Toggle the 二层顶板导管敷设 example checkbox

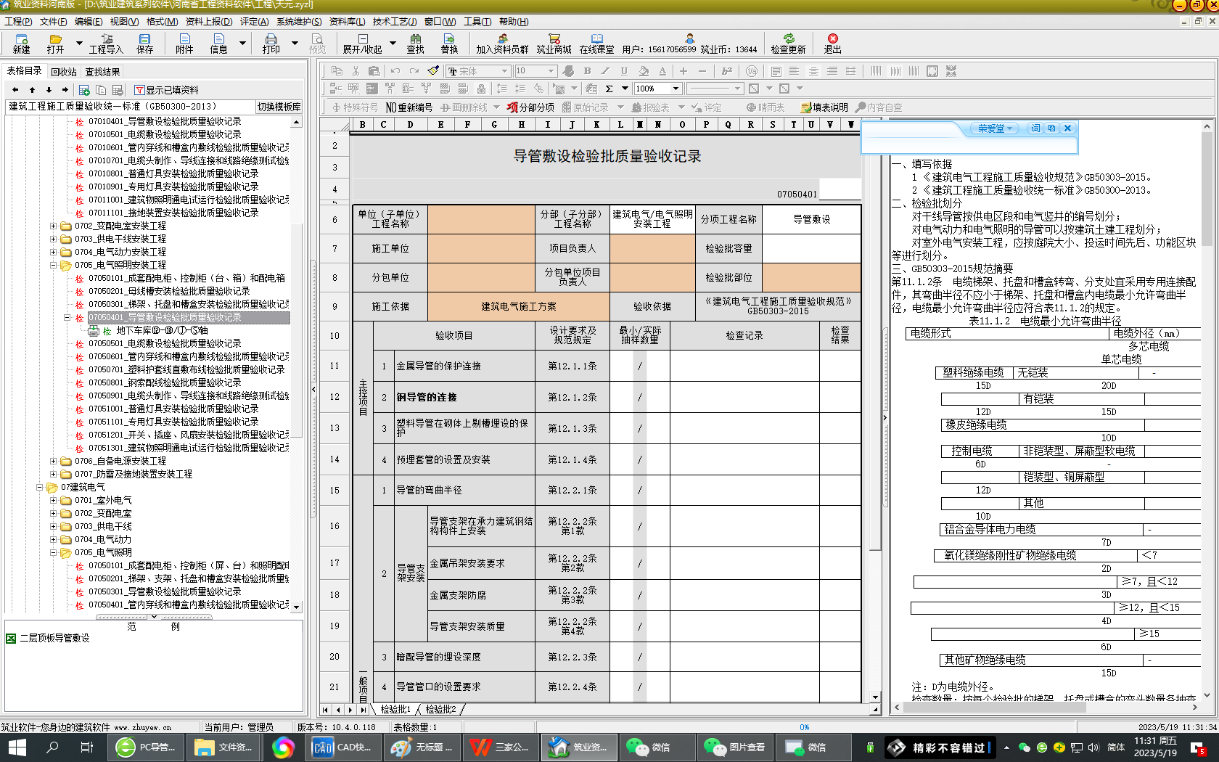click(x=11, y=638)
